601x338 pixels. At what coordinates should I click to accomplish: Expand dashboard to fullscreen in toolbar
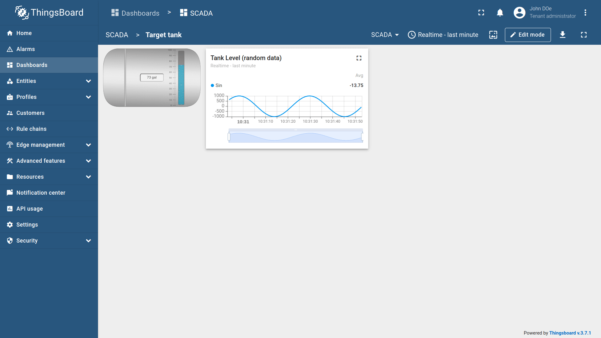coord(583,35)
